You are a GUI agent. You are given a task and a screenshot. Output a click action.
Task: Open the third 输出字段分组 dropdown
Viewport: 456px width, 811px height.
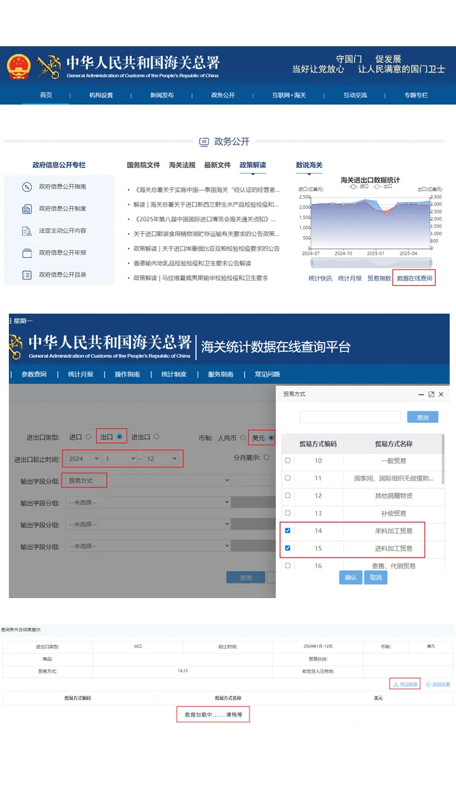click(148, 525)
